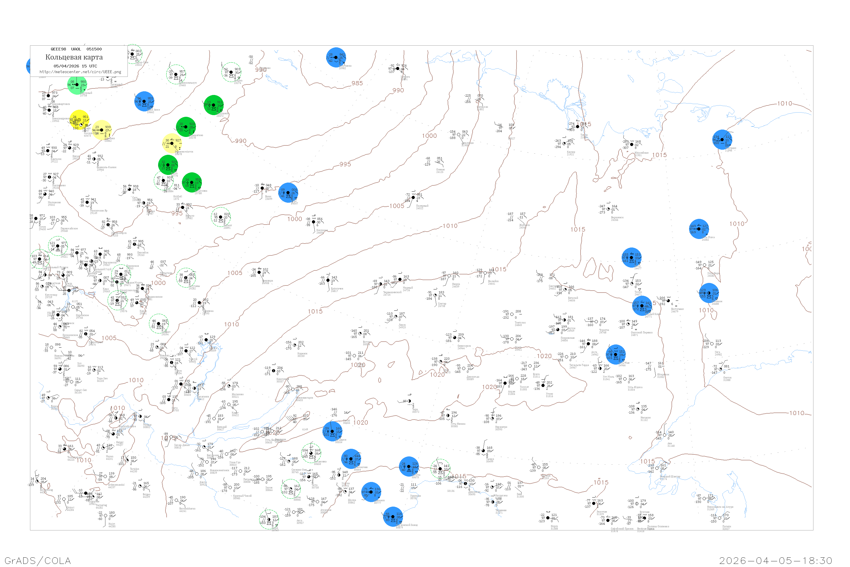Viewport: 850px width, 567px height.
Task: Click the dashed green circle at Романовка
Action: [x=311, y=453]
